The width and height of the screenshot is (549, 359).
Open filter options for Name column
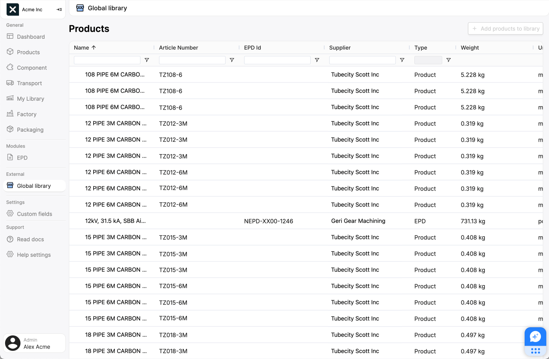[147, 60]
